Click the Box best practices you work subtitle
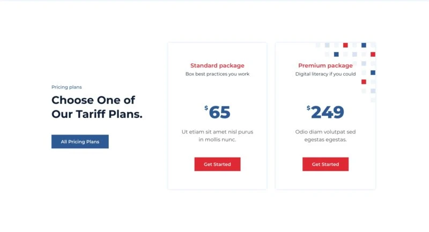 217,74
